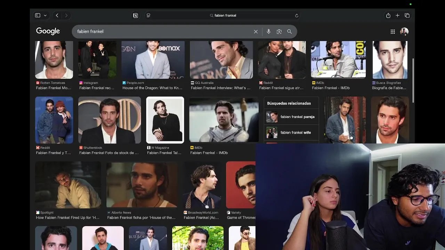The width and height of the screenshot is (445, 250).
Task: Show tab overview icon
Action: click(407, 15)
